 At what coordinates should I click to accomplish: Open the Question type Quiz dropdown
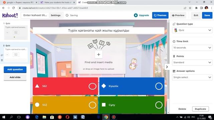click(x=192, y=30)
